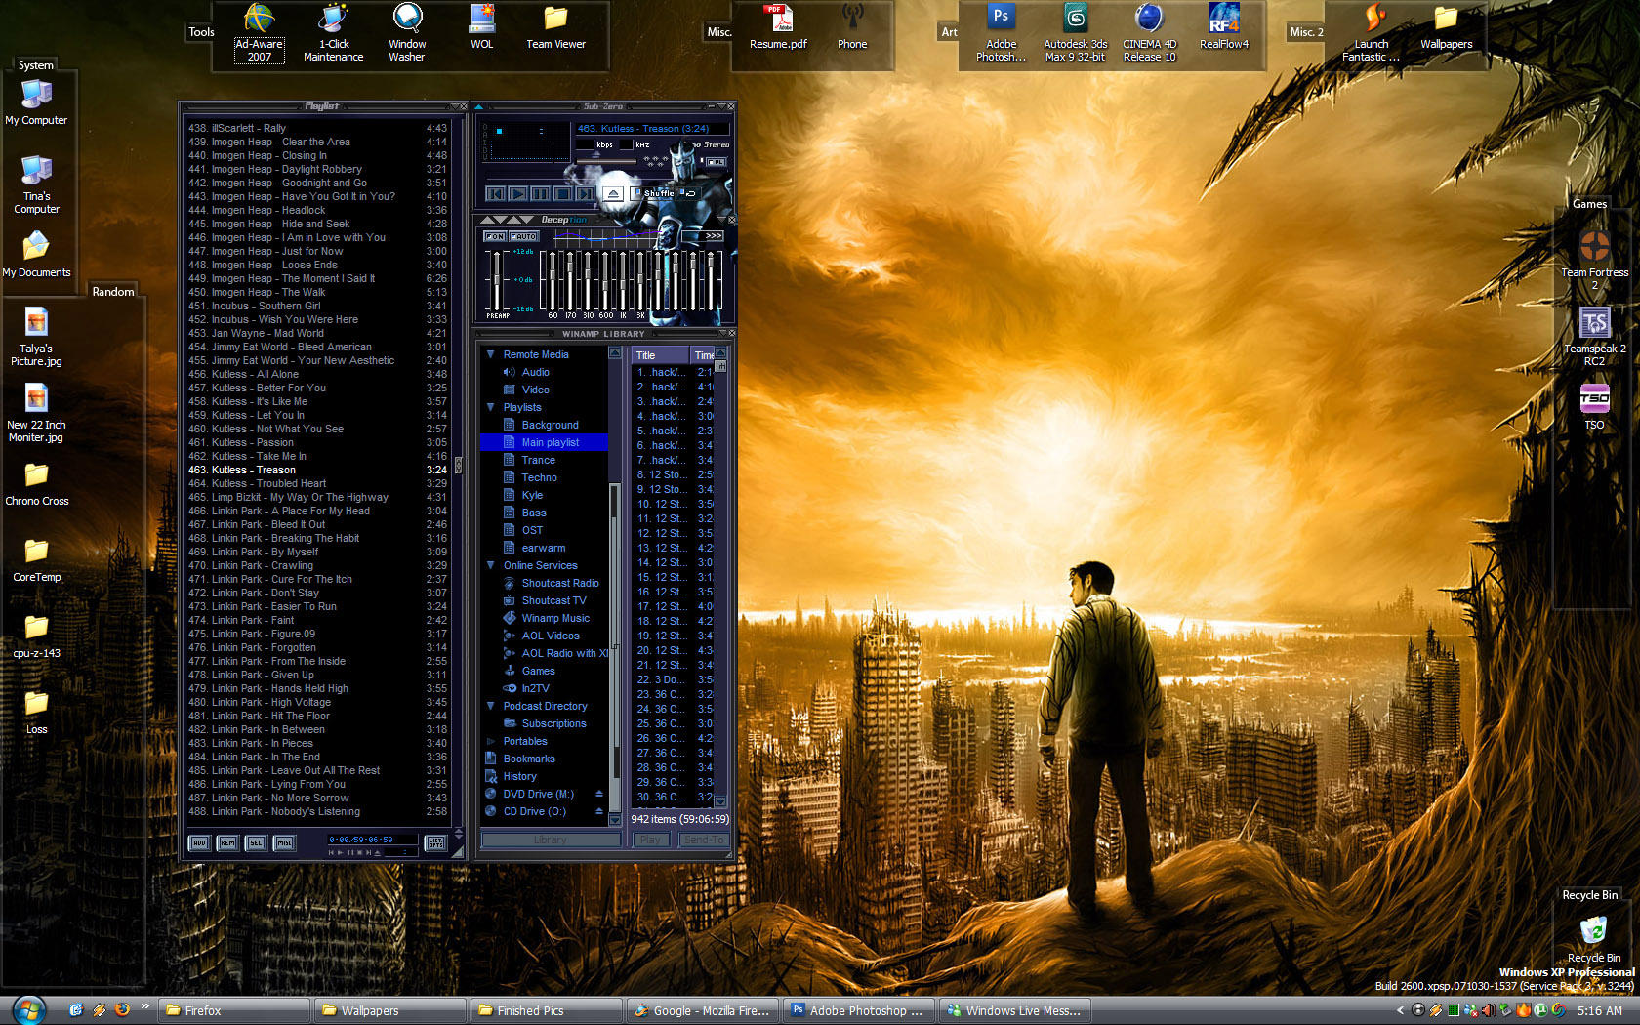Open RealFlow4 desktop shortcut
The image size is (1640, 1025).
pos(1224,27)
